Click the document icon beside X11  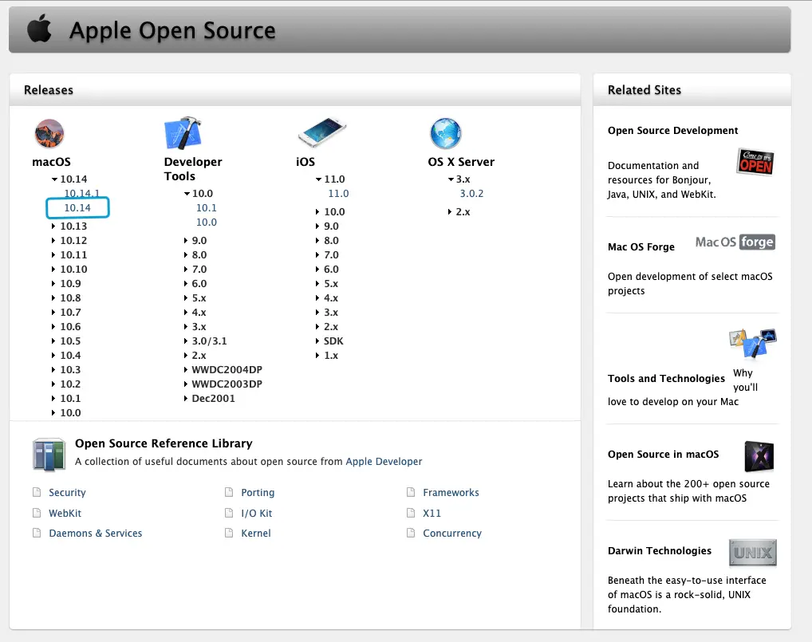411,513
